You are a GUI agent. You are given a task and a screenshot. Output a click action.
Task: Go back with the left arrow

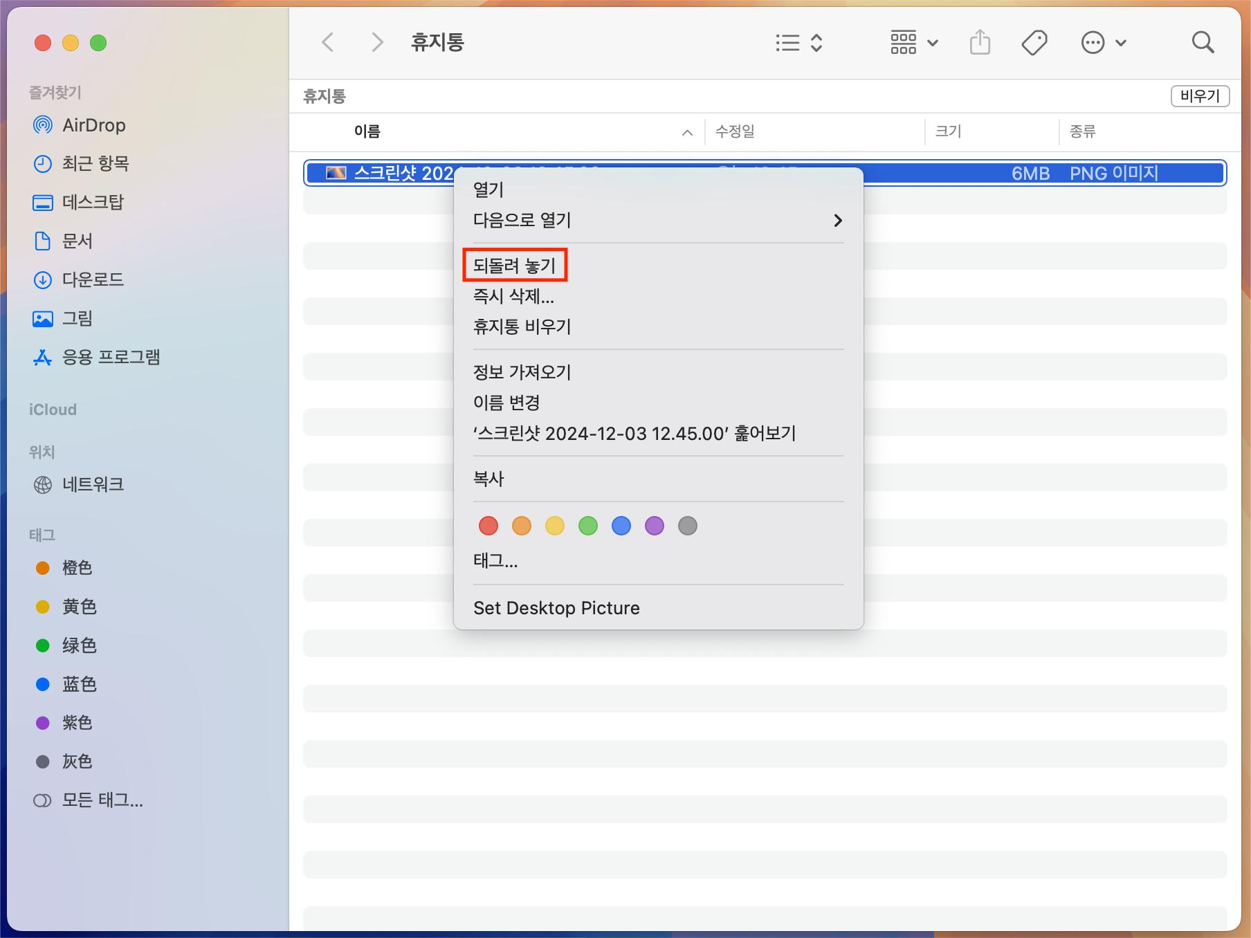tap(328, 43)
